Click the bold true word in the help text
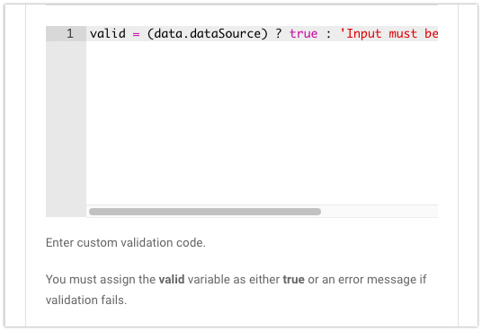Screen dimensions: 482x331 [293, 280]
